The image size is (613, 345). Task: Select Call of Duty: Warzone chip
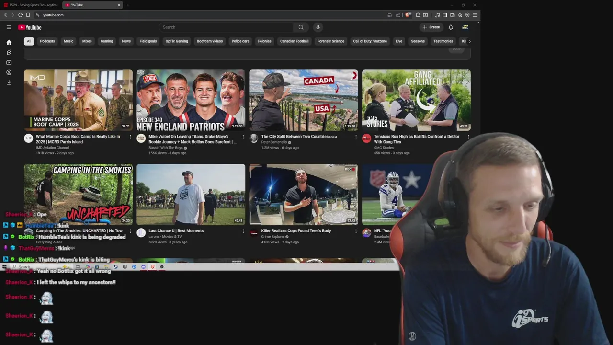point(370,41)
